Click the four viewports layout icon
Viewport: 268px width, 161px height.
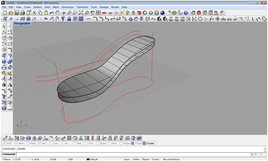(x=98, y=13)
